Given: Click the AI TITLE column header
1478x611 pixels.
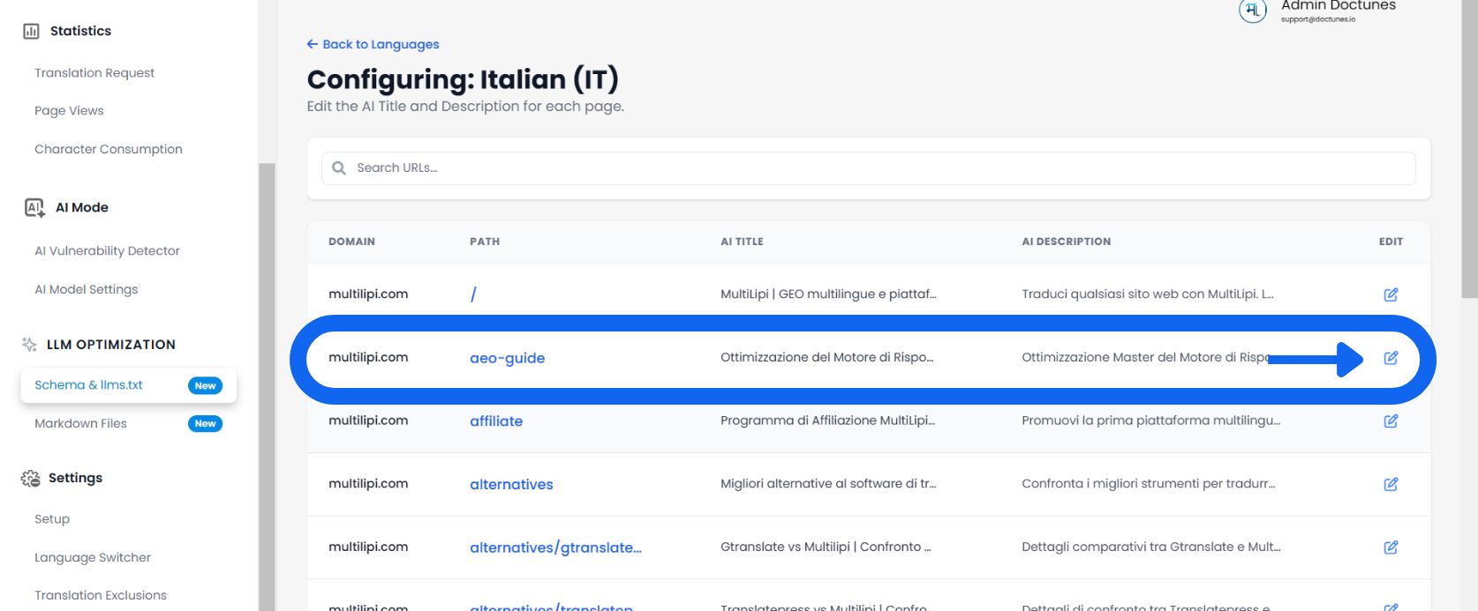Looking at the screenshot, I should 742,242.
